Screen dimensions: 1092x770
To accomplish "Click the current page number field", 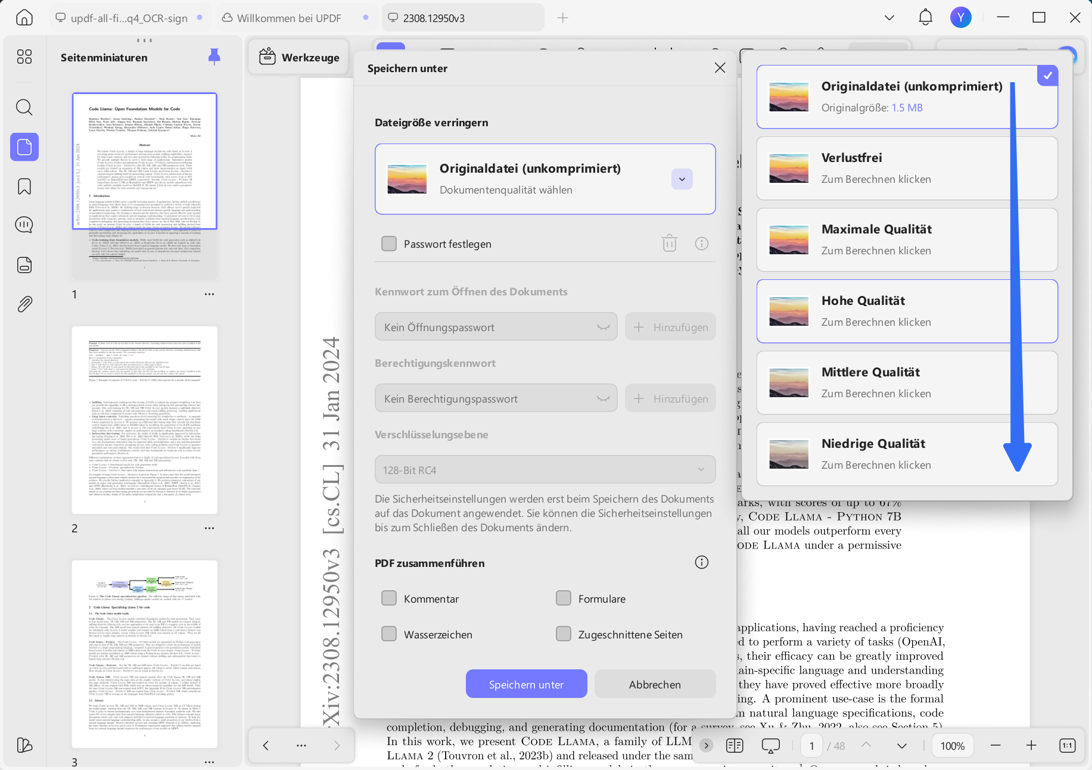I will (x=811, y=746).
